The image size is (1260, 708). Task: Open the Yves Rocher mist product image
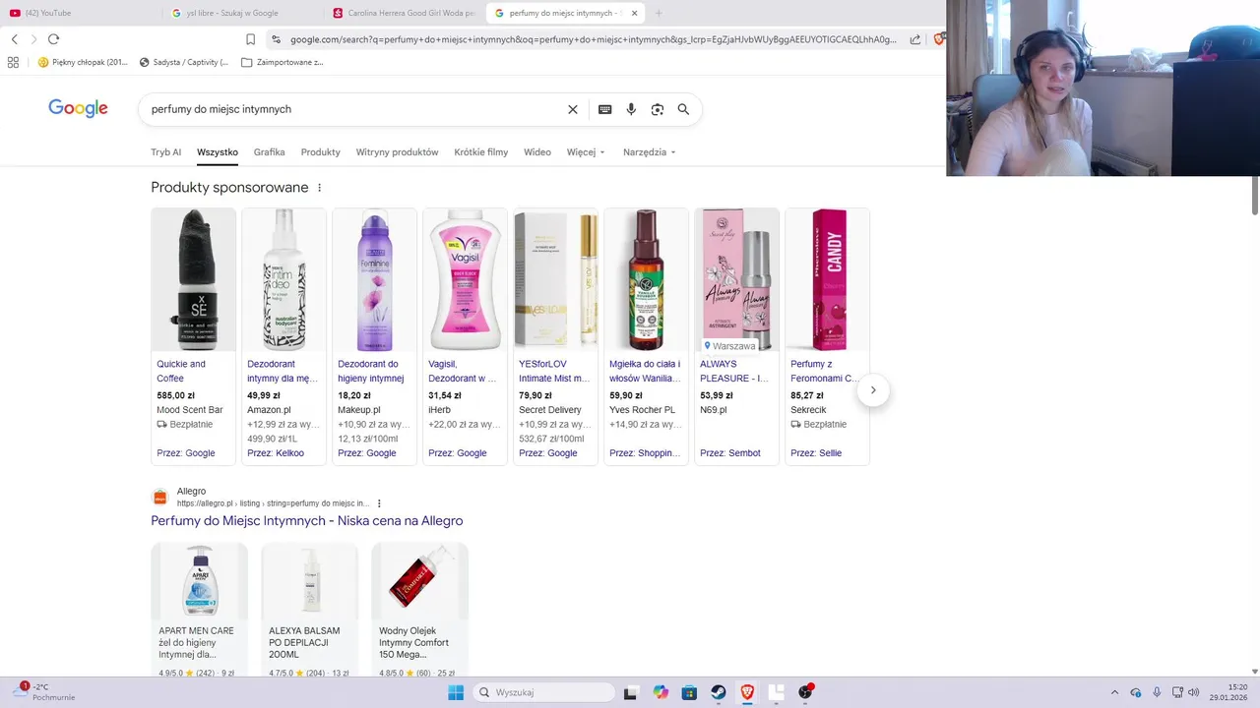[x=646, y=280]
